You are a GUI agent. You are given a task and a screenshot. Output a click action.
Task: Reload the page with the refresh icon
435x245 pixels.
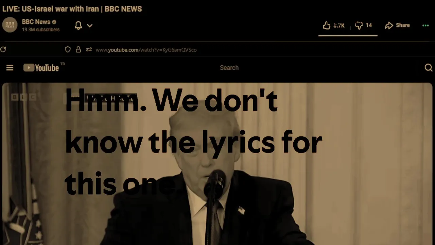pos(3,50)
